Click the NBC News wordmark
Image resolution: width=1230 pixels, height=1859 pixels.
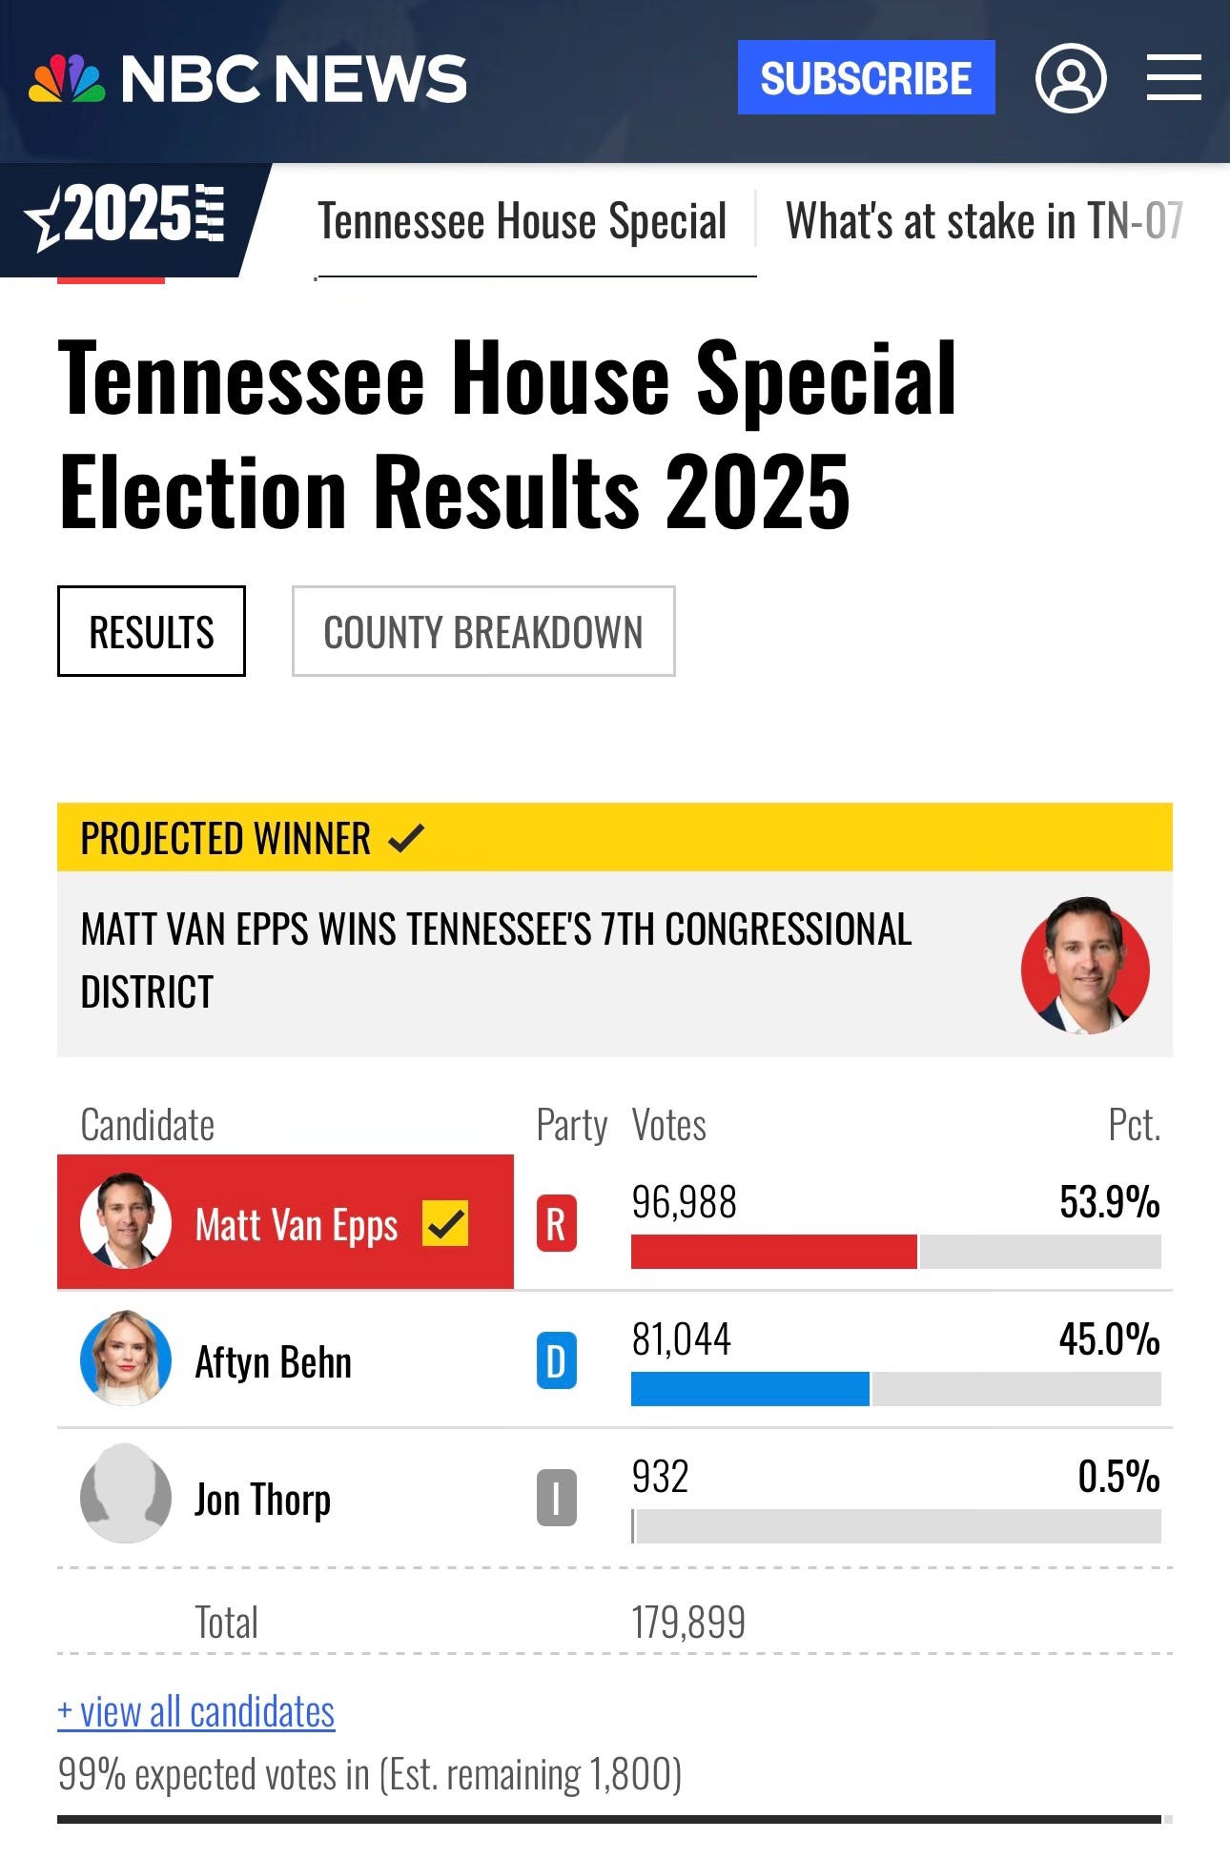pos(294,78)
